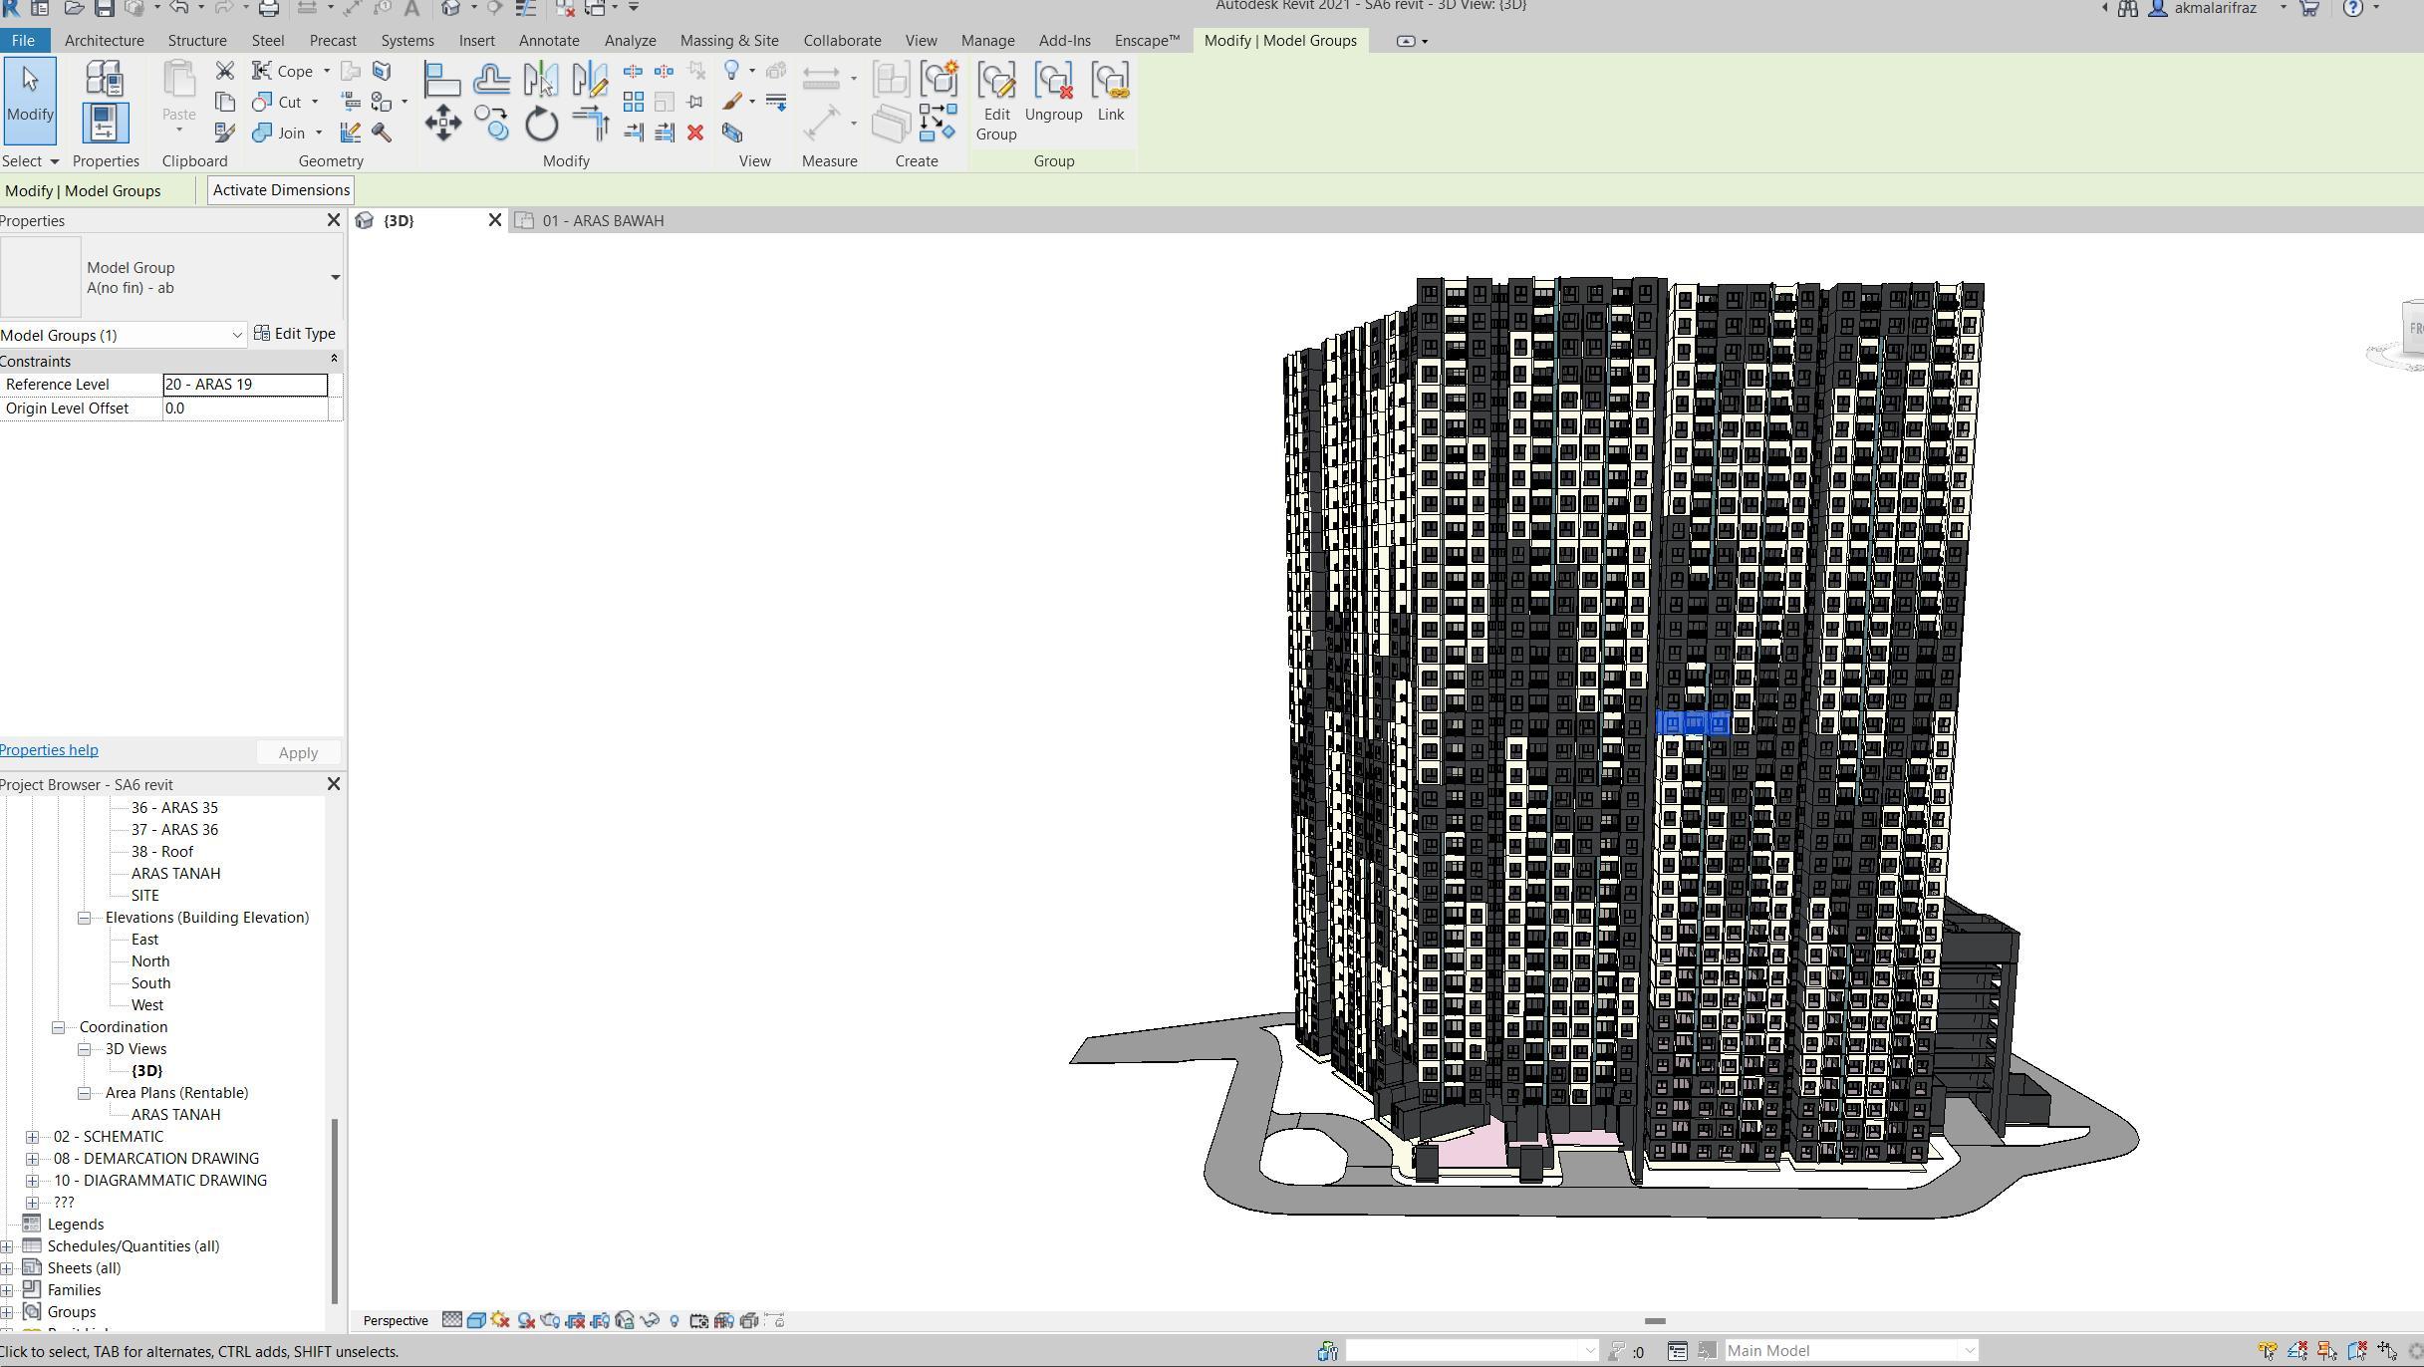The image size is (2424, 1367).
Task: Click the Visual Style cube icon
Action: (476, 1320)
